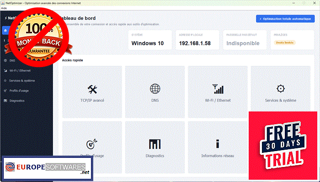Viewport: 320px width, 182px height.
Task: Go to Profils d'usage in sidebar
Action: [19, 91]
